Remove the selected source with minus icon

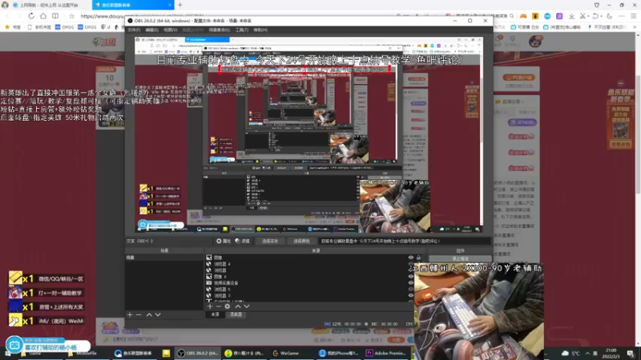pyautogui.click(x=218, y=306)
